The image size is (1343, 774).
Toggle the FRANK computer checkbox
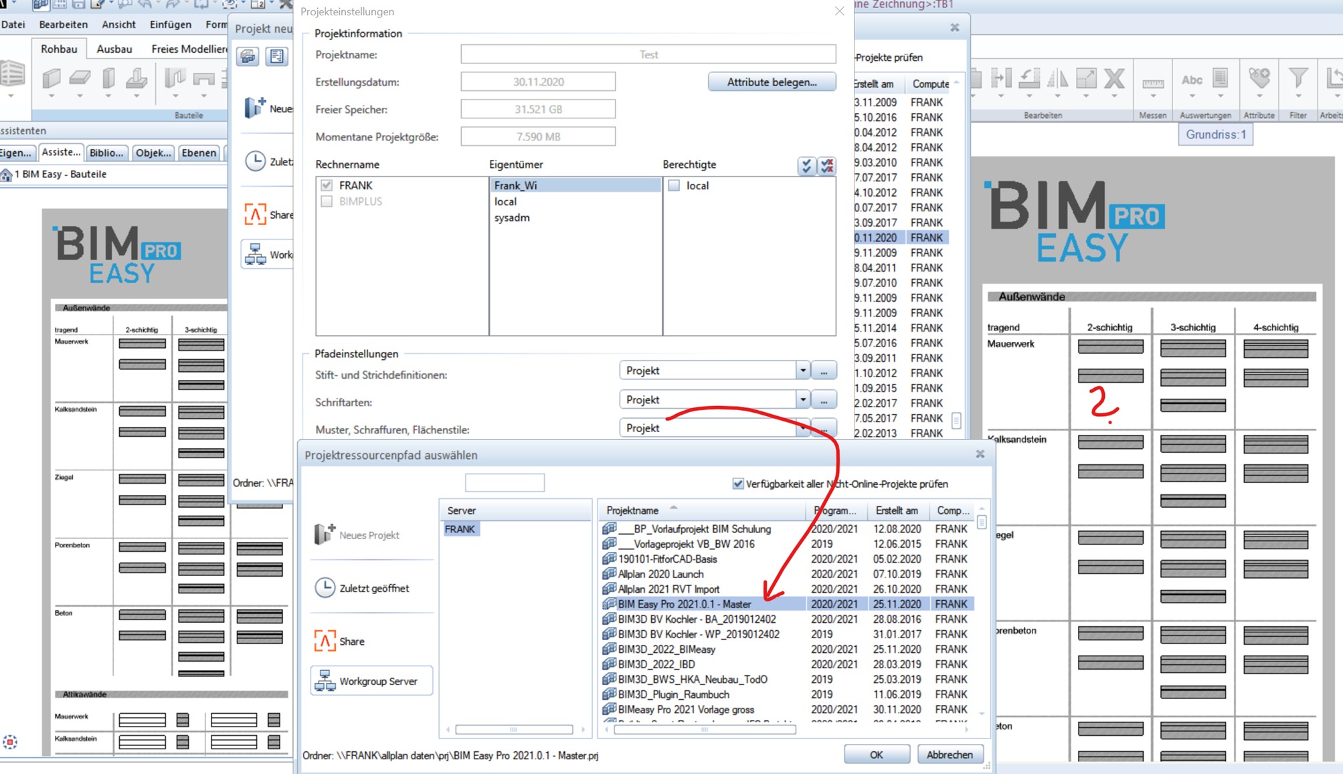pos(327,185)
